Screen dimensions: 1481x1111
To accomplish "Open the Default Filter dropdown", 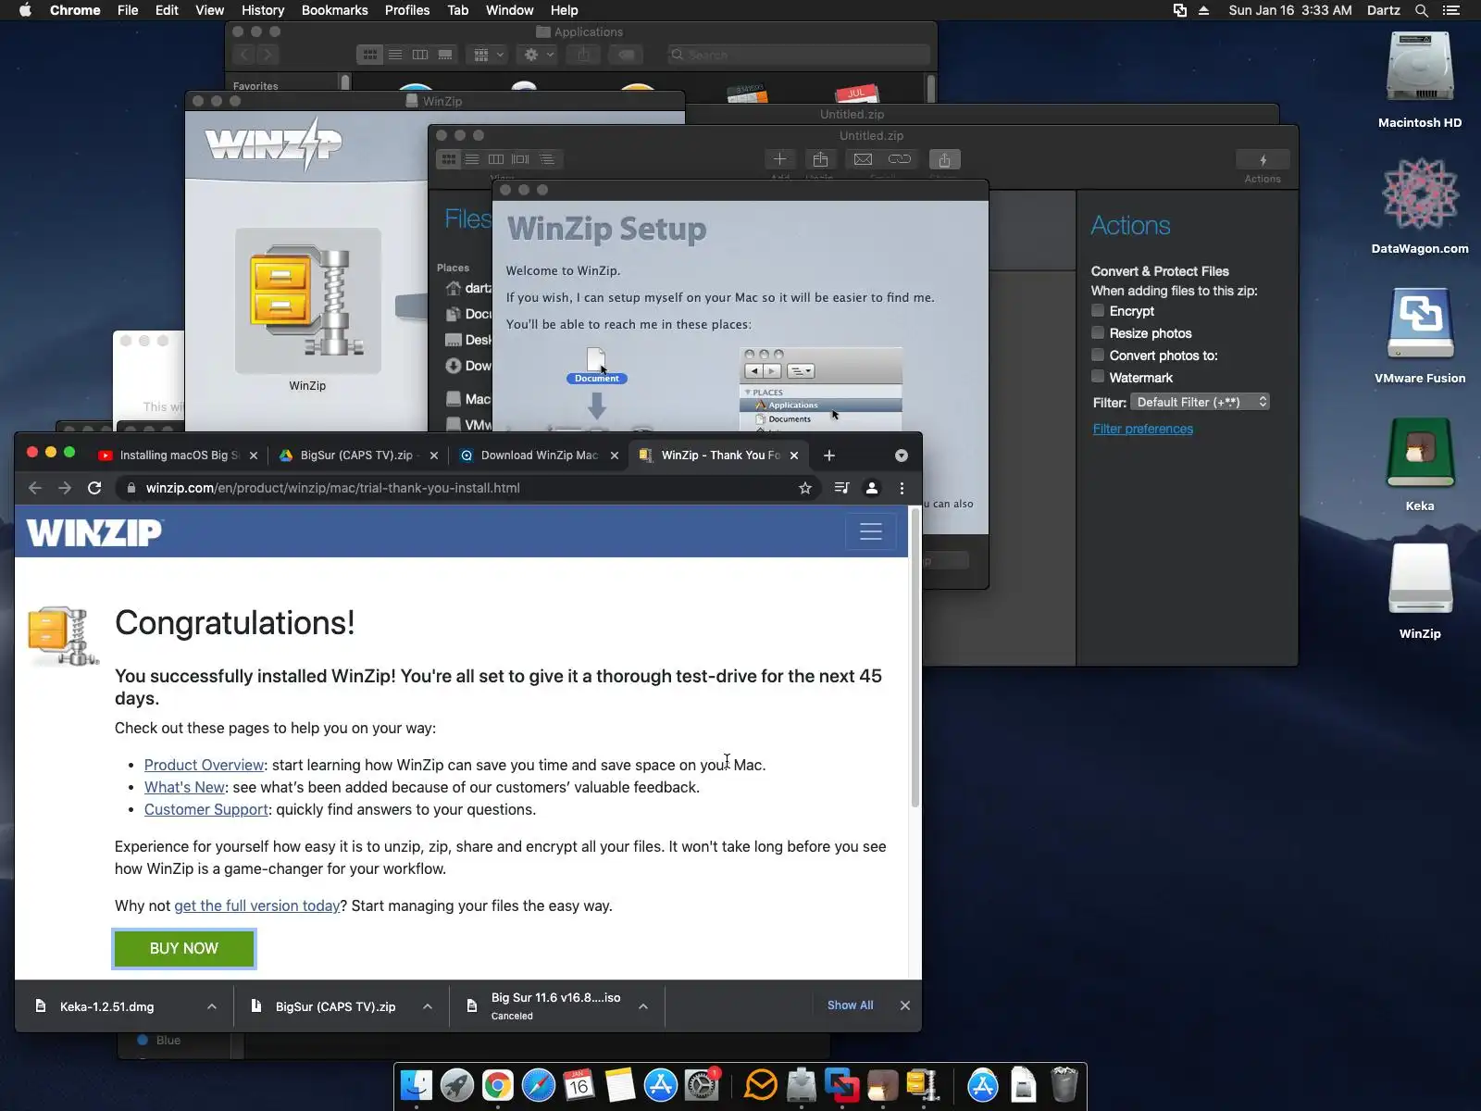I will [x=1201, y=402].
